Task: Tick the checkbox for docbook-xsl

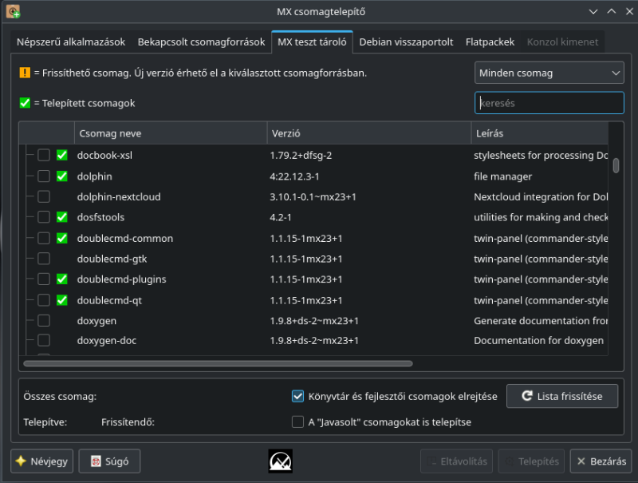Action: pyautogui.click(x=44, y=155)
